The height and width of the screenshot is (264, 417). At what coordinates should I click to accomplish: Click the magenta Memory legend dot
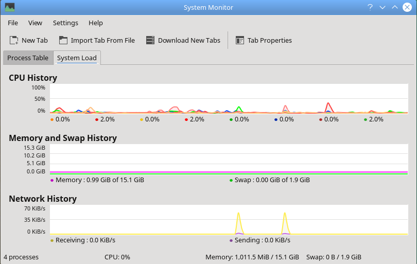point(51,180)
